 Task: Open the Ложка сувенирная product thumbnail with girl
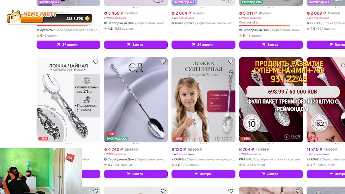click(203, 100)
